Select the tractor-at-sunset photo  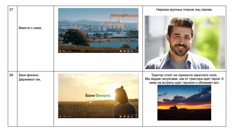pyautogui.click(x=184, y=103)
